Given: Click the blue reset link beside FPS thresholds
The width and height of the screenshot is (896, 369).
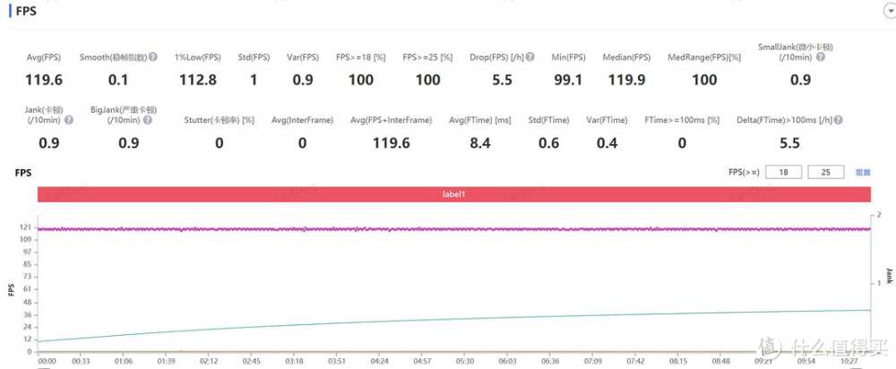Looking at the screenshot, I should coord(863,171).
